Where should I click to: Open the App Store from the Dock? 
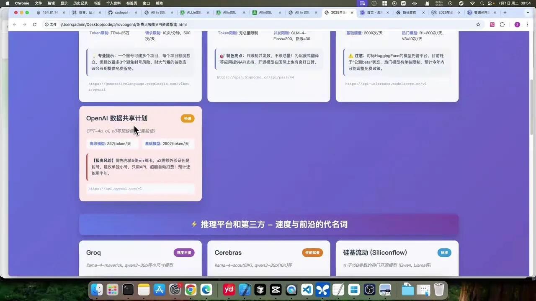click(x=159, y=289)
